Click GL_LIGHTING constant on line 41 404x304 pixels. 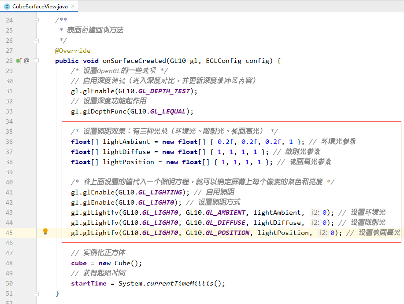160,192
